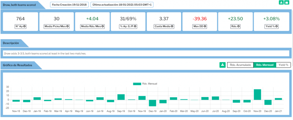The height and width of the screenshot is (120, 293).
Task: Click info icon on Media Rdo./Mes label
Action: 103,27
